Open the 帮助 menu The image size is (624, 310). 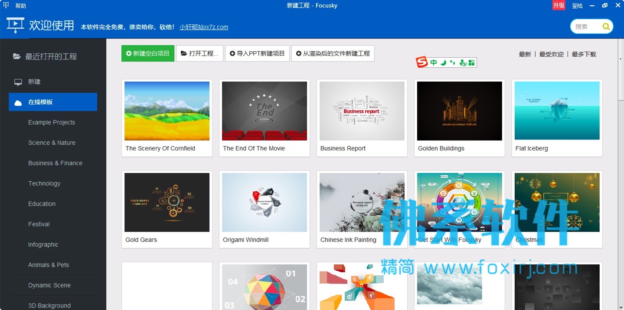20,6
